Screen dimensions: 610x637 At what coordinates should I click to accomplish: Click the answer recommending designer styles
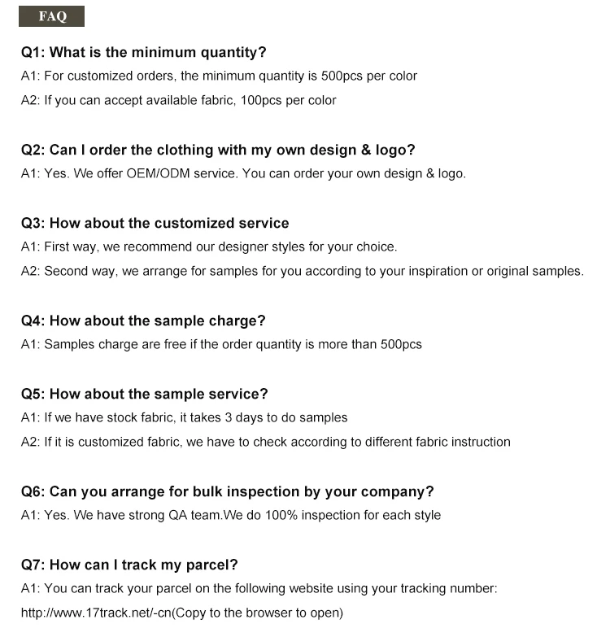[x=209, y=247]
